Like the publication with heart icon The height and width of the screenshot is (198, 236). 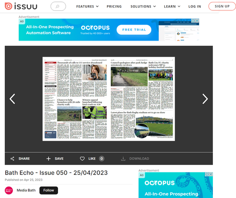(82, 159)
